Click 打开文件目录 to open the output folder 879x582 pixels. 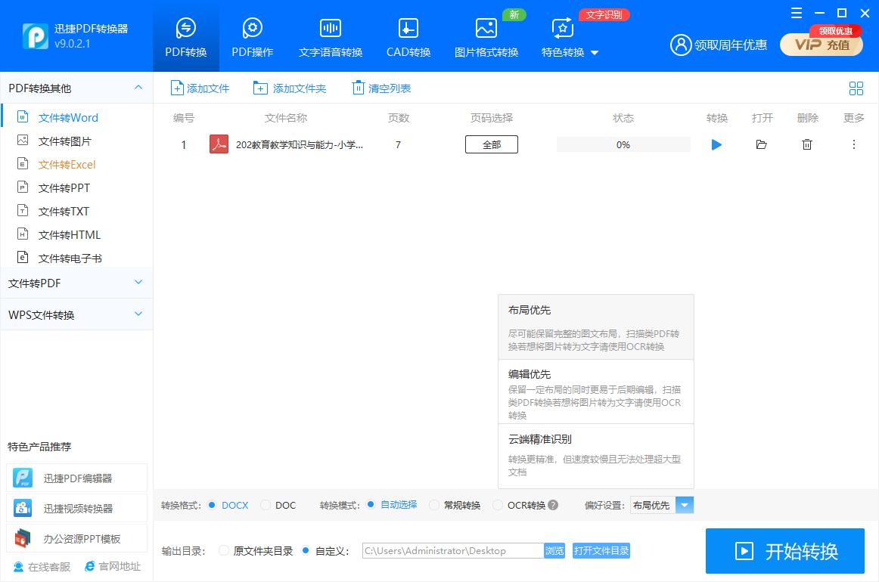coord(601,551)
